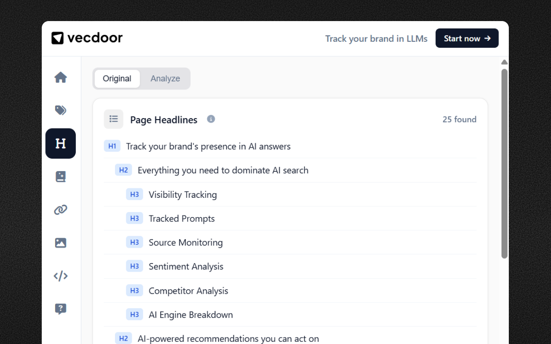This screenshot has width=551, height=344.
Task: Click the Track your brand in LLMs link
Action: (376, 38)
